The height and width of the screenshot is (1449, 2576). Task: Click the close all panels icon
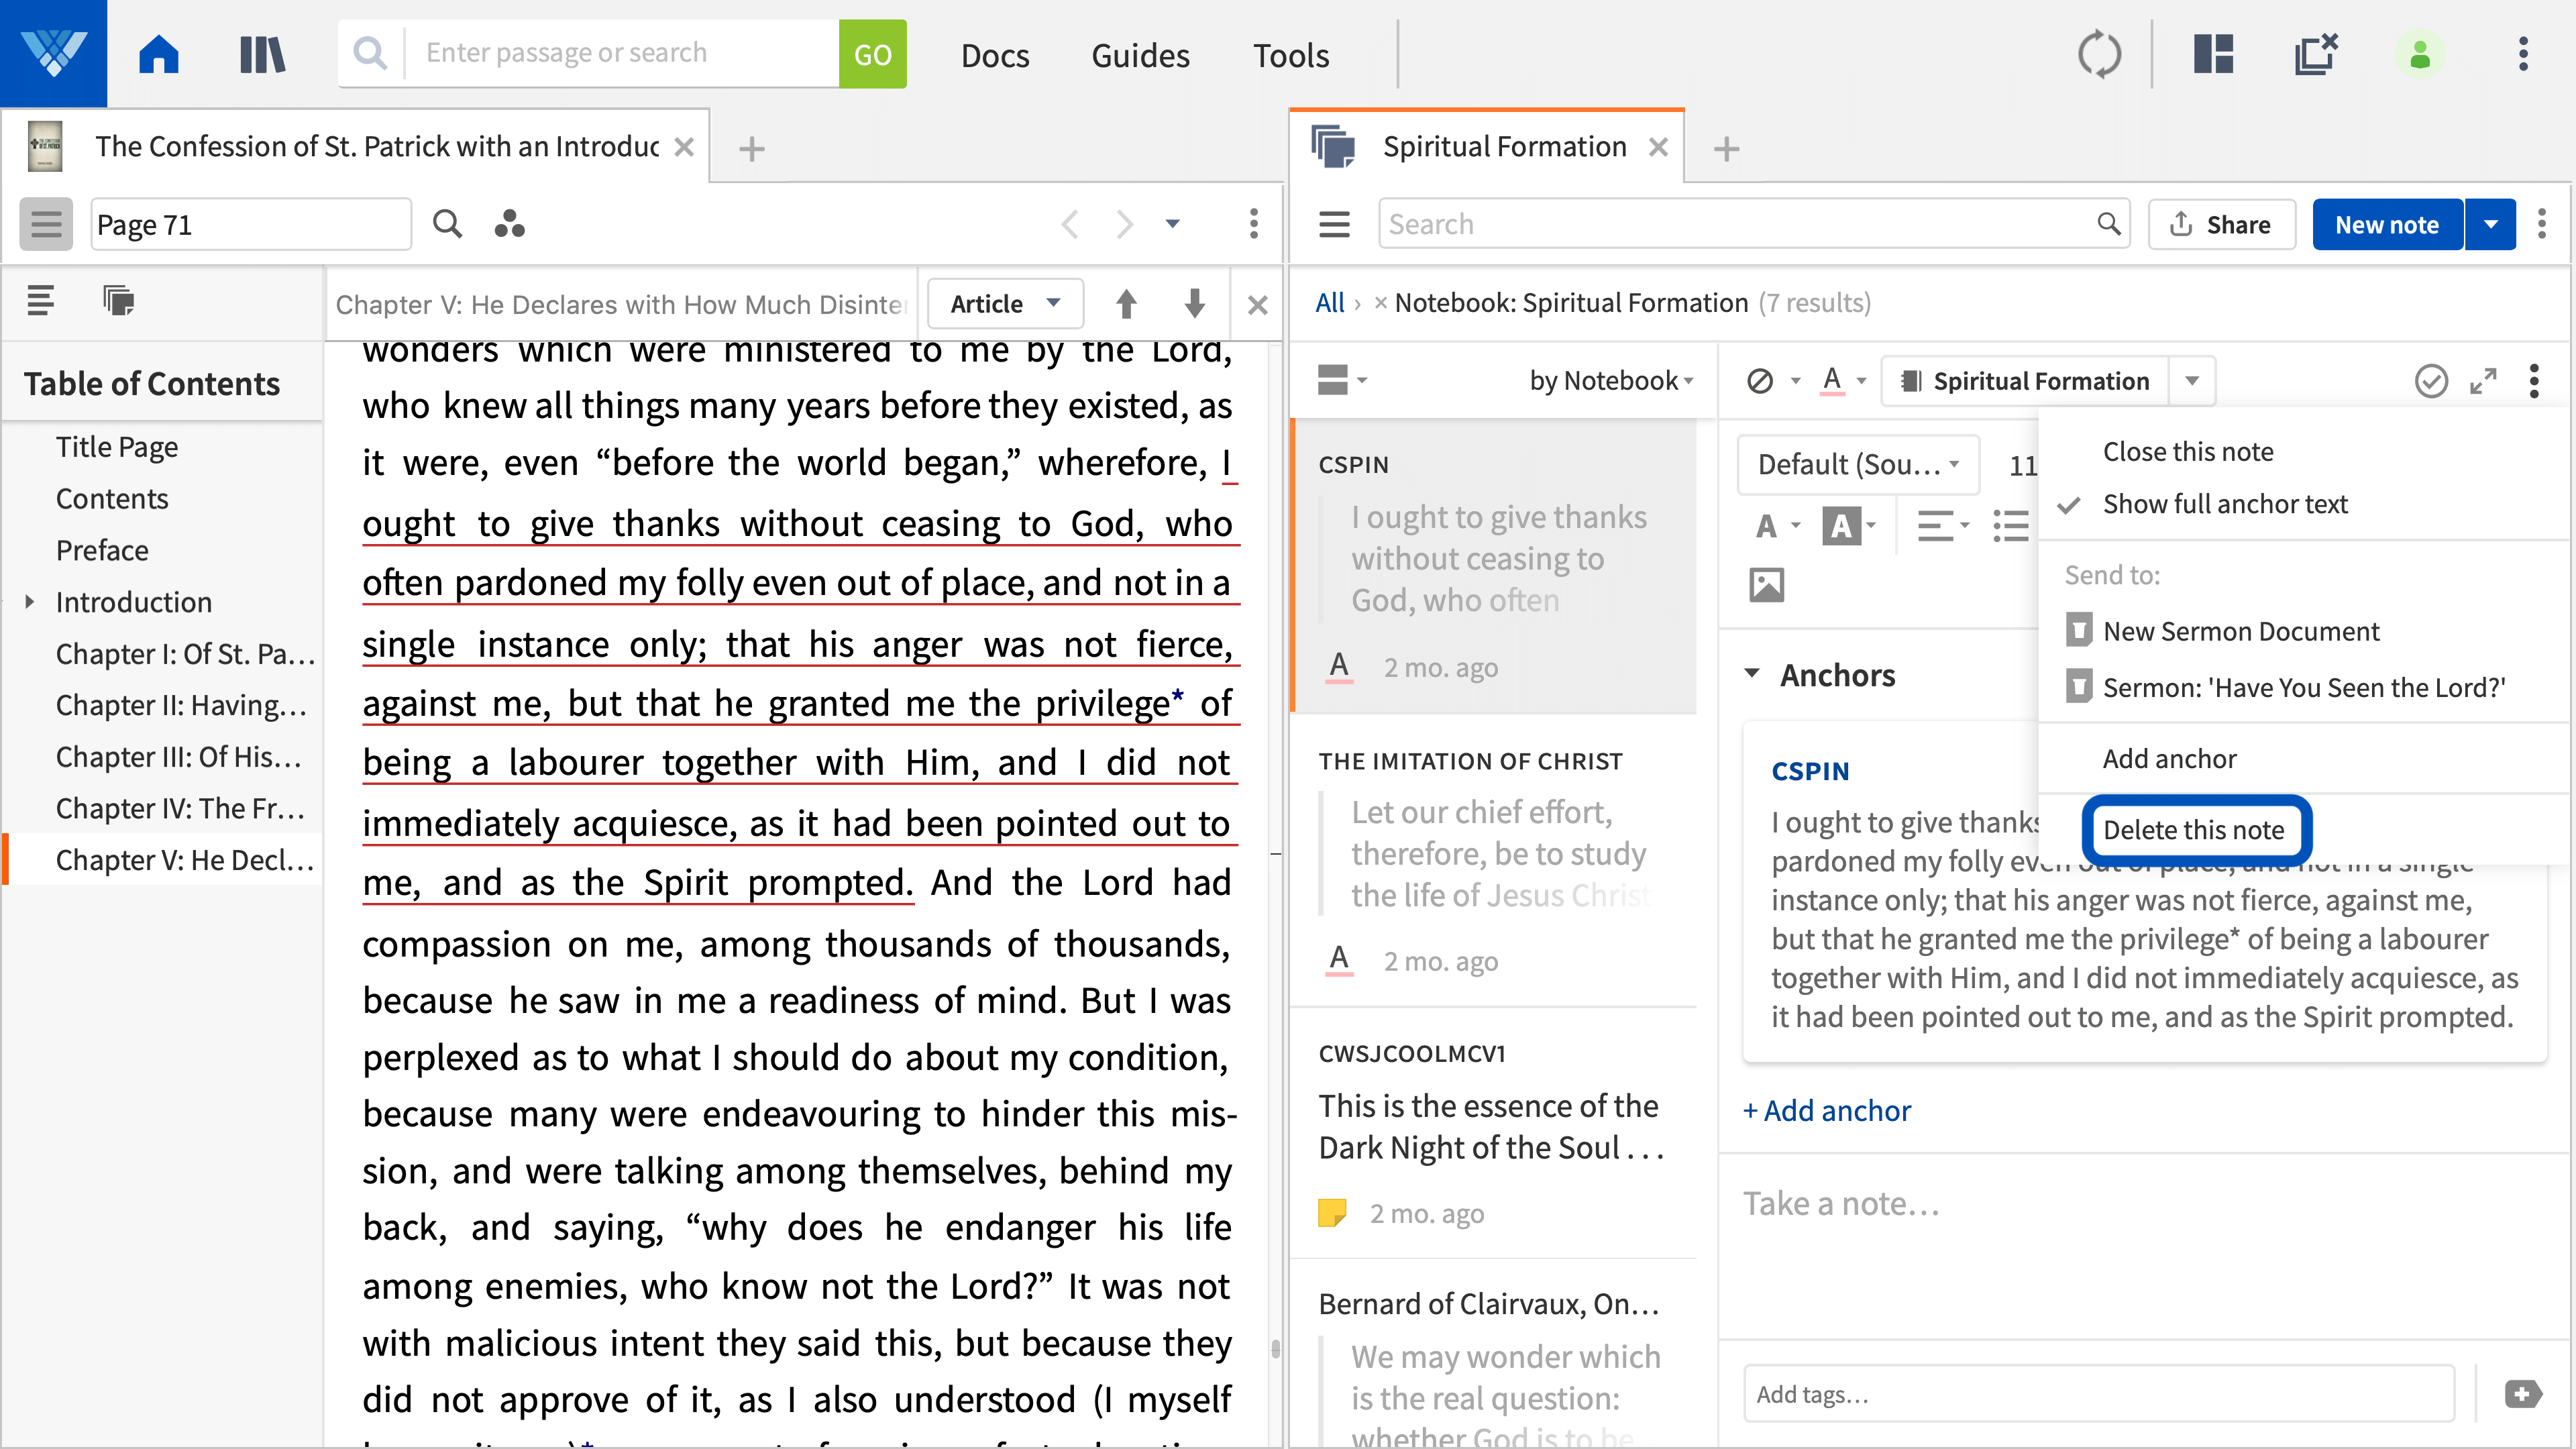(x=2315, y=54)
